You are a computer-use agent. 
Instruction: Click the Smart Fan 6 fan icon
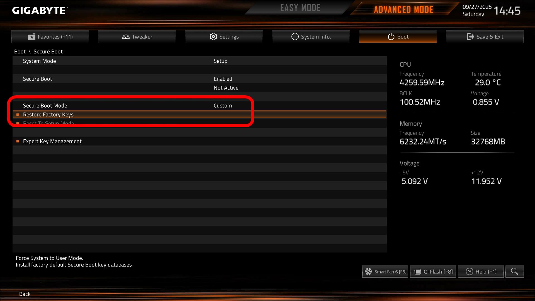point(368,271)
